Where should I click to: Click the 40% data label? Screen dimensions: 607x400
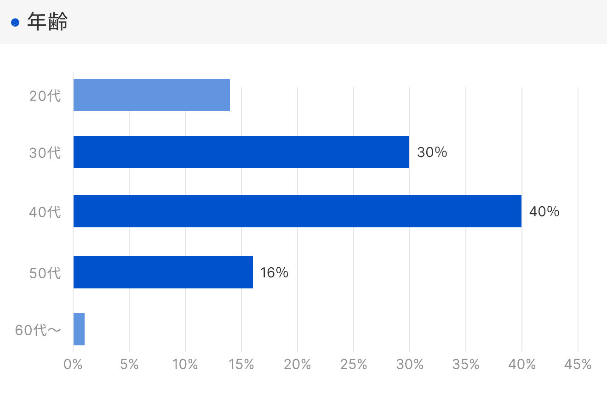pos(544,212)
